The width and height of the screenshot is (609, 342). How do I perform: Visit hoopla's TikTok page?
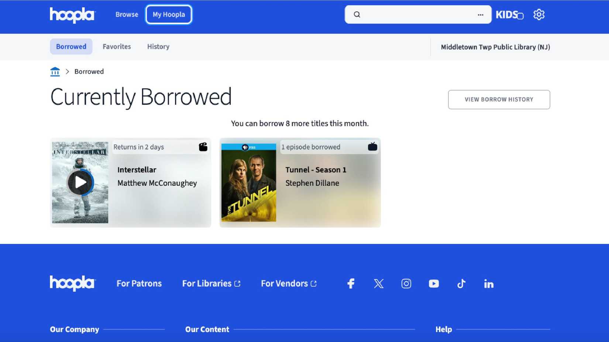[x=461, y=283]
